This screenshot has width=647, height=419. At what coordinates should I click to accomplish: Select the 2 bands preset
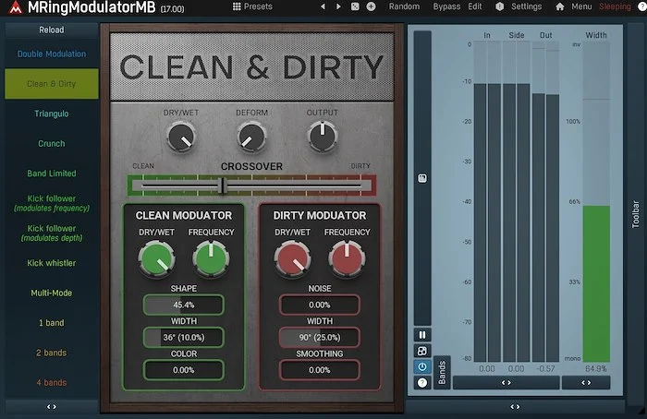click(x=52, y=353)
